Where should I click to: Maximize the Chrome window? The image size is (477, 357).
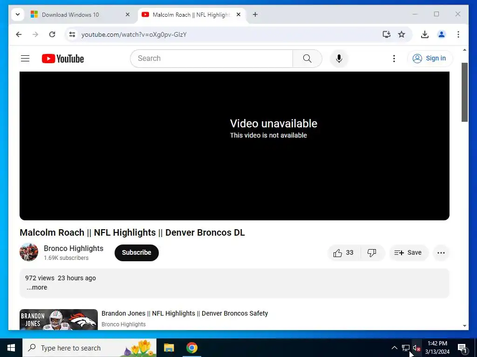(x=436, y=14)
